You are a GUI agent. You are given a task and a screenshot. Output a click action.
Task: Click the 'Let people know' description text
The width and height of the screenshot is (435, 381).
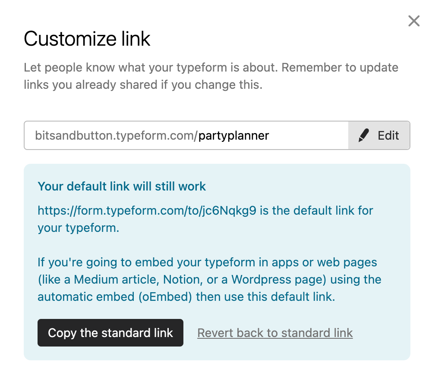[211, 76]
